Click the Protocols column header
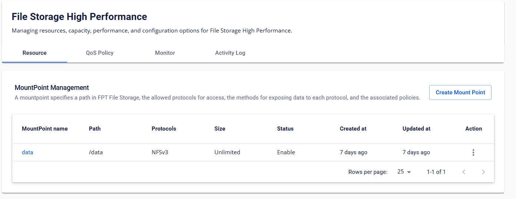 pos(164,129)
